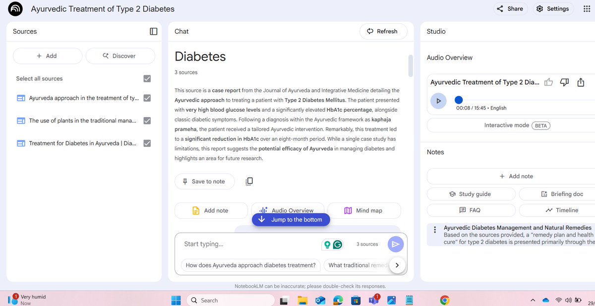Click the OneDrive tray icon
This screenshot has height=306, width=595.
[546, 300]
